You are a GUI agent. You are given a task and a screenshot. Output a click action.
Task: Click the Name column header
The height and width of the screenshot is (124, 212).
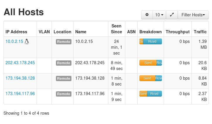81,32
